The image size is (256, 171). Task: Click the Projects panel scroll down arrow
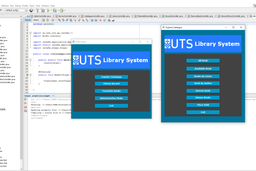coord(21,169)
